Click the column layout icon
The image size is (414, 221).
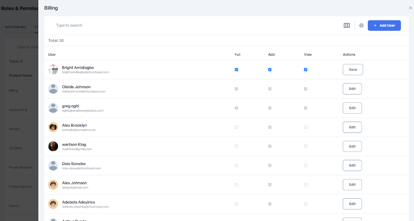(x=346, y=25)
